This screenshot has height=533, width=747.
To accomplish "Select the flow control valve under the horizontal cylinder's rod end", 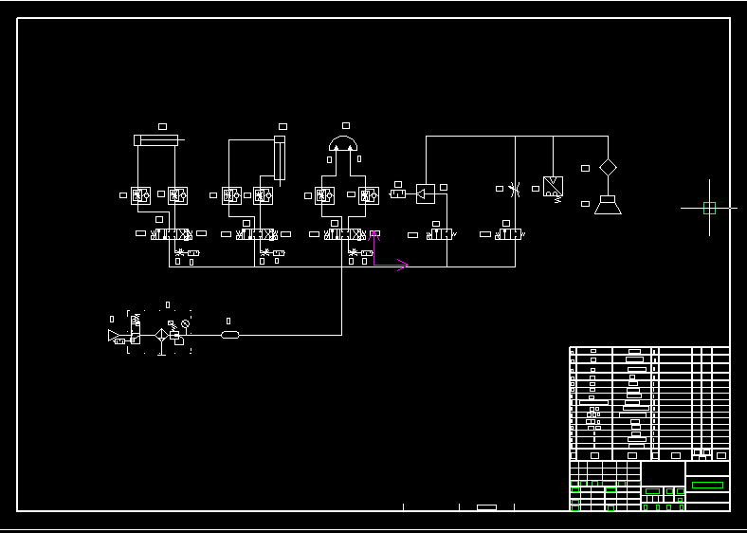I will [177, 195].
